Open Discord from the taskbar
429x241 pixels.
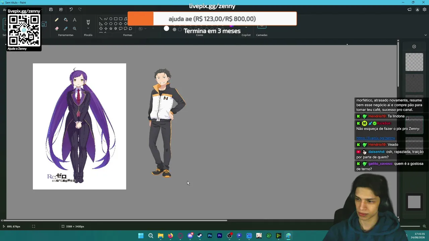click(190, 236)
